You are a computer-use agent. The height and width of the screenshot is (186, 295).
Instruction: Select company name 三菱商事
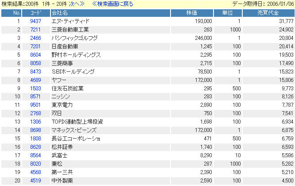point(62,63)
